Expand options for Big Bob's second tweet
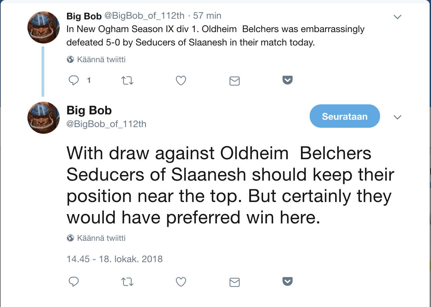Screen dimensions: 431x307 coord(397,117)
